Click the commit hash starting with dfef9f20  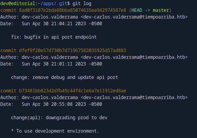[73, 50]
